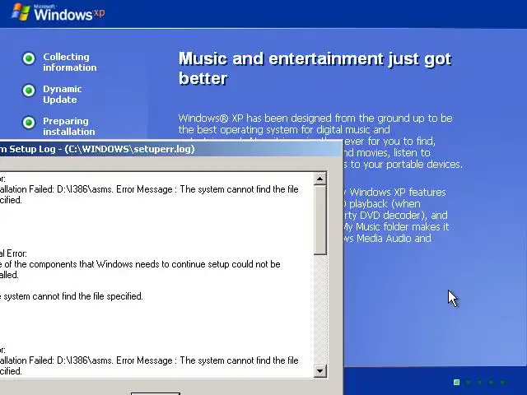Click "My Music folder makes it" text
This screenshot has height=395, width=527.
[x=396, y=227]
